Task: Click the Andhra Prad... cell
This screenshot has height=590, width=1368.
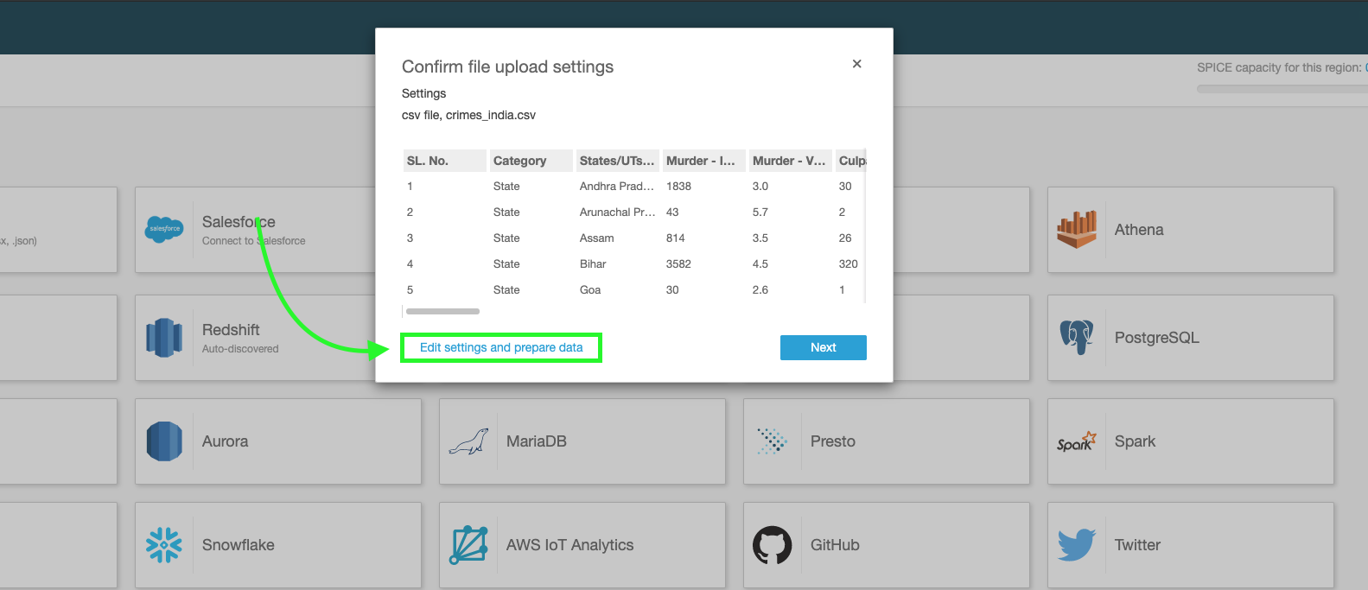Action: (617, 187)
